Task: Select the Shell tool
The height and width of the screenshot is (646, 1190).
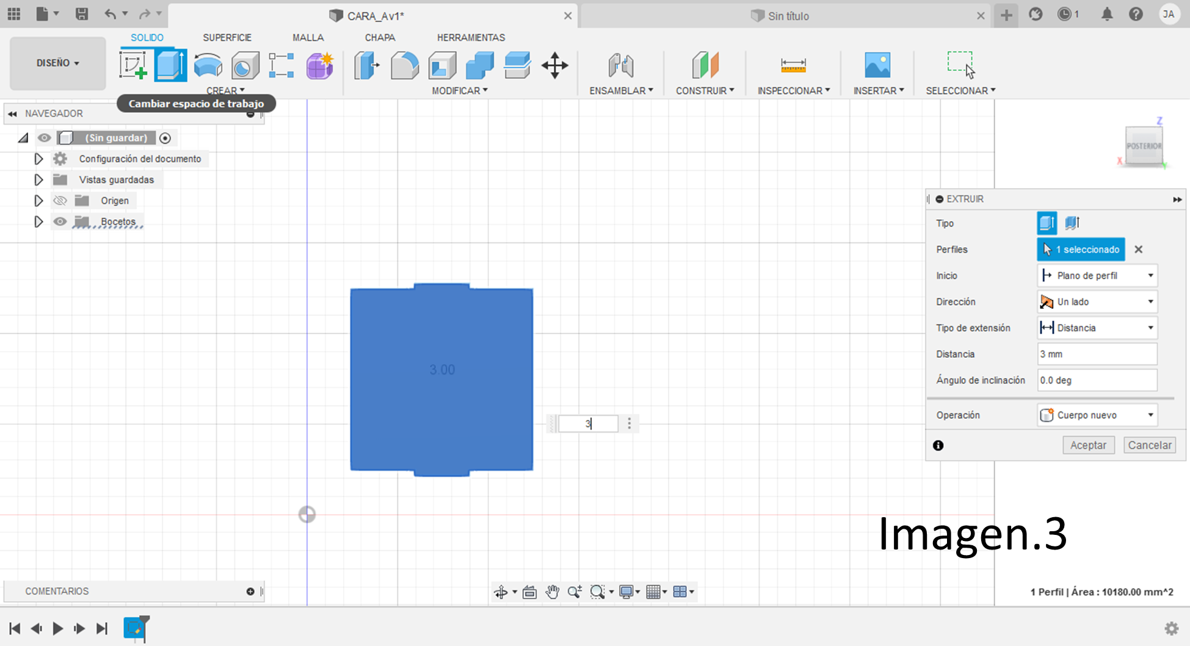Action: [x=442, y=65]
